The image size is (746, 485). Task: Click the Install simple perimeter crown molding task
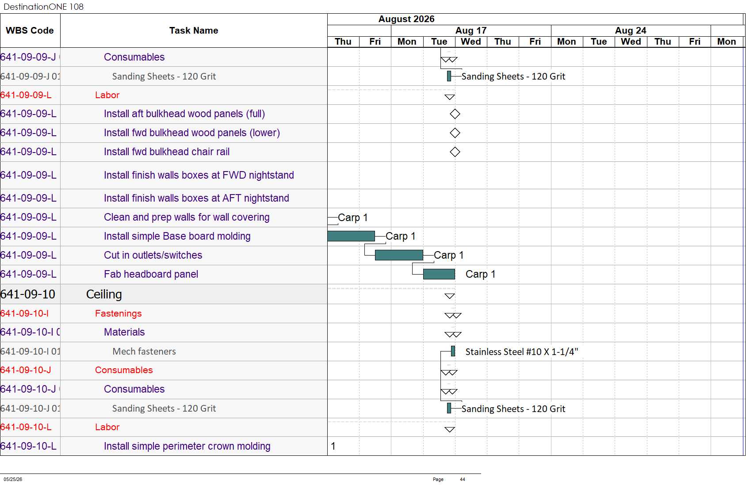click(x=187, y=446)
